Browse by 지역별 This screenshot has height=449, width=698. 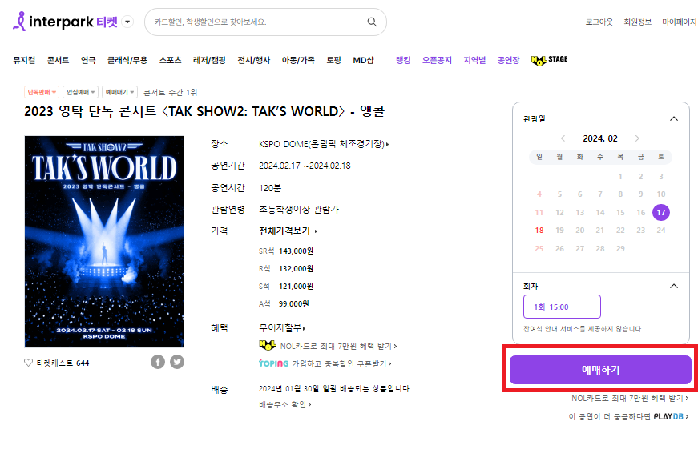point(474,60)
